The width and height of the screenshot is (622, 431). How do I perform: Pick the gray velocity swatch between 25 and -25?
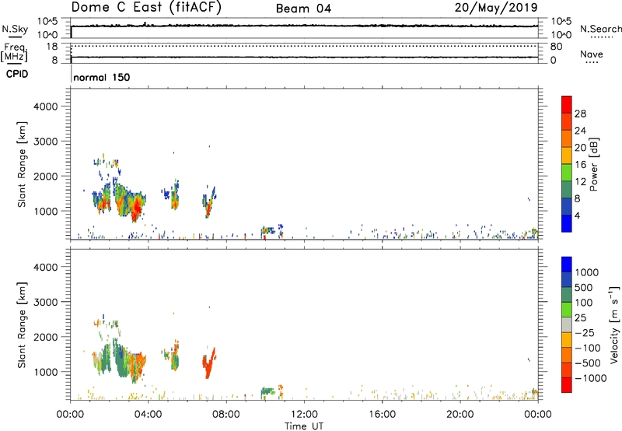tap(567, 324)
